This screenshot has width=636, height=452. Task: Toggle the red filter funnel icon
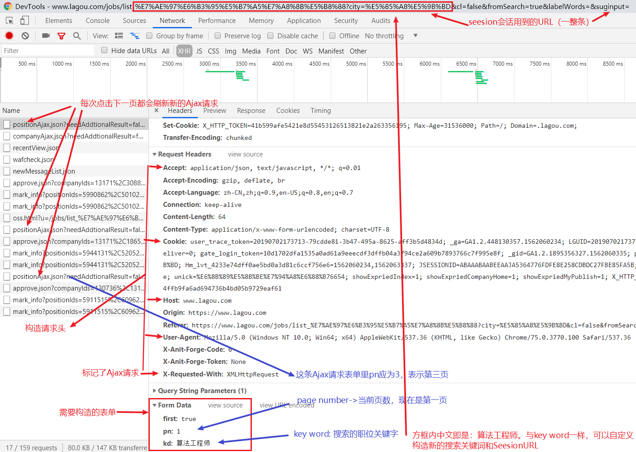62,36
